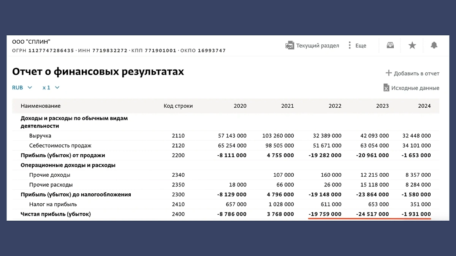Click the plus icon near Добавить в отчет
This screenshot has width=456, height=256.
coord(389,73)
